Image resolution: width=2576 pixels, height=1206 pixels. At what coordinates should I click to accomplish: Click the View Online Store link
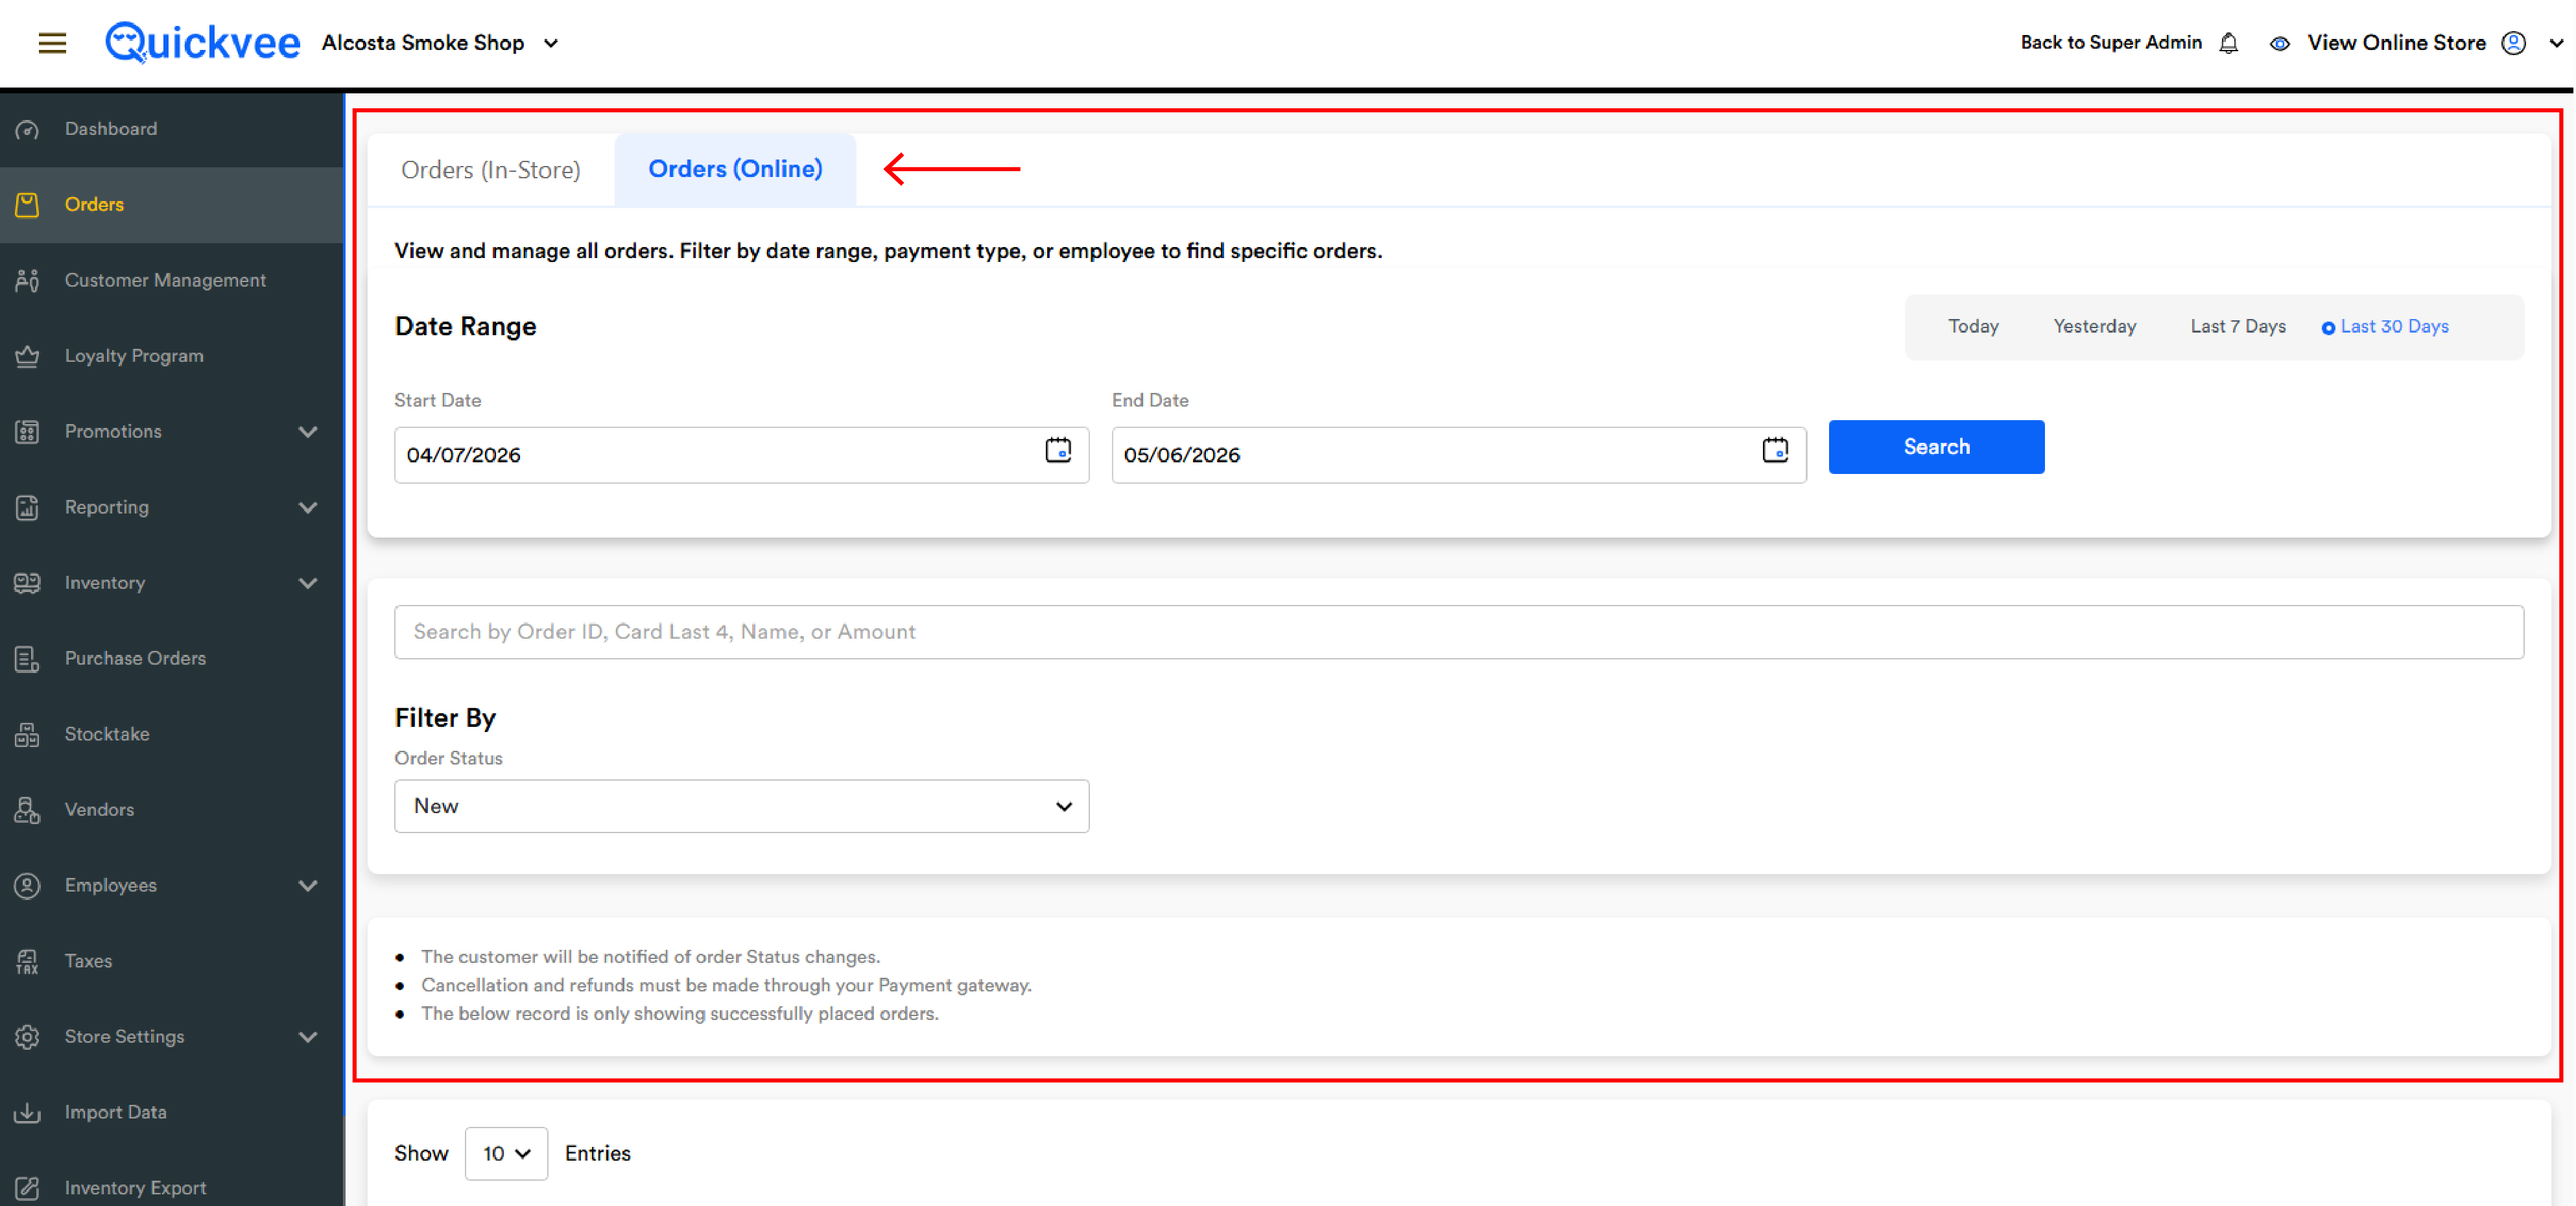tap(2396, 43)
